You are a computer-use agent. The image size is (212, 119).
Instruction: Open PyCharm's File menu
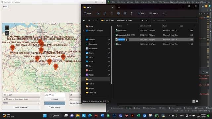[x=113, y=2]
